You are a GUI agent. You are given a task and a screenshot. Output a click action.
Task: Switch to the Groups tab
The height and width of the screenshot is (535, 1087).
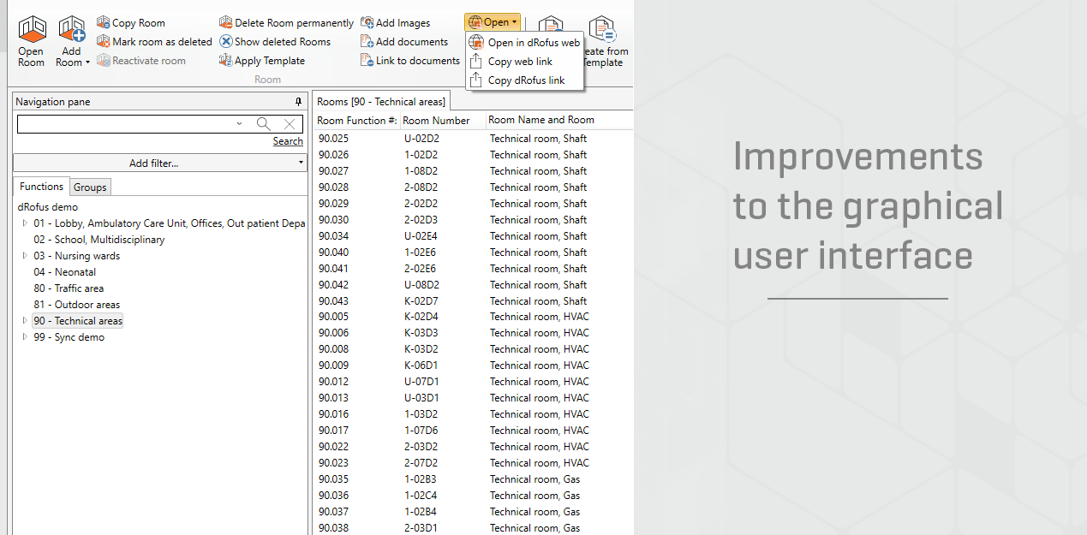tap(90, 187)
